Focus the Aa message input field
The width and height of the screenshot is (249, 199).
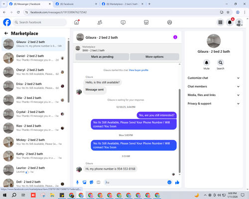click(x=135, y=183)
